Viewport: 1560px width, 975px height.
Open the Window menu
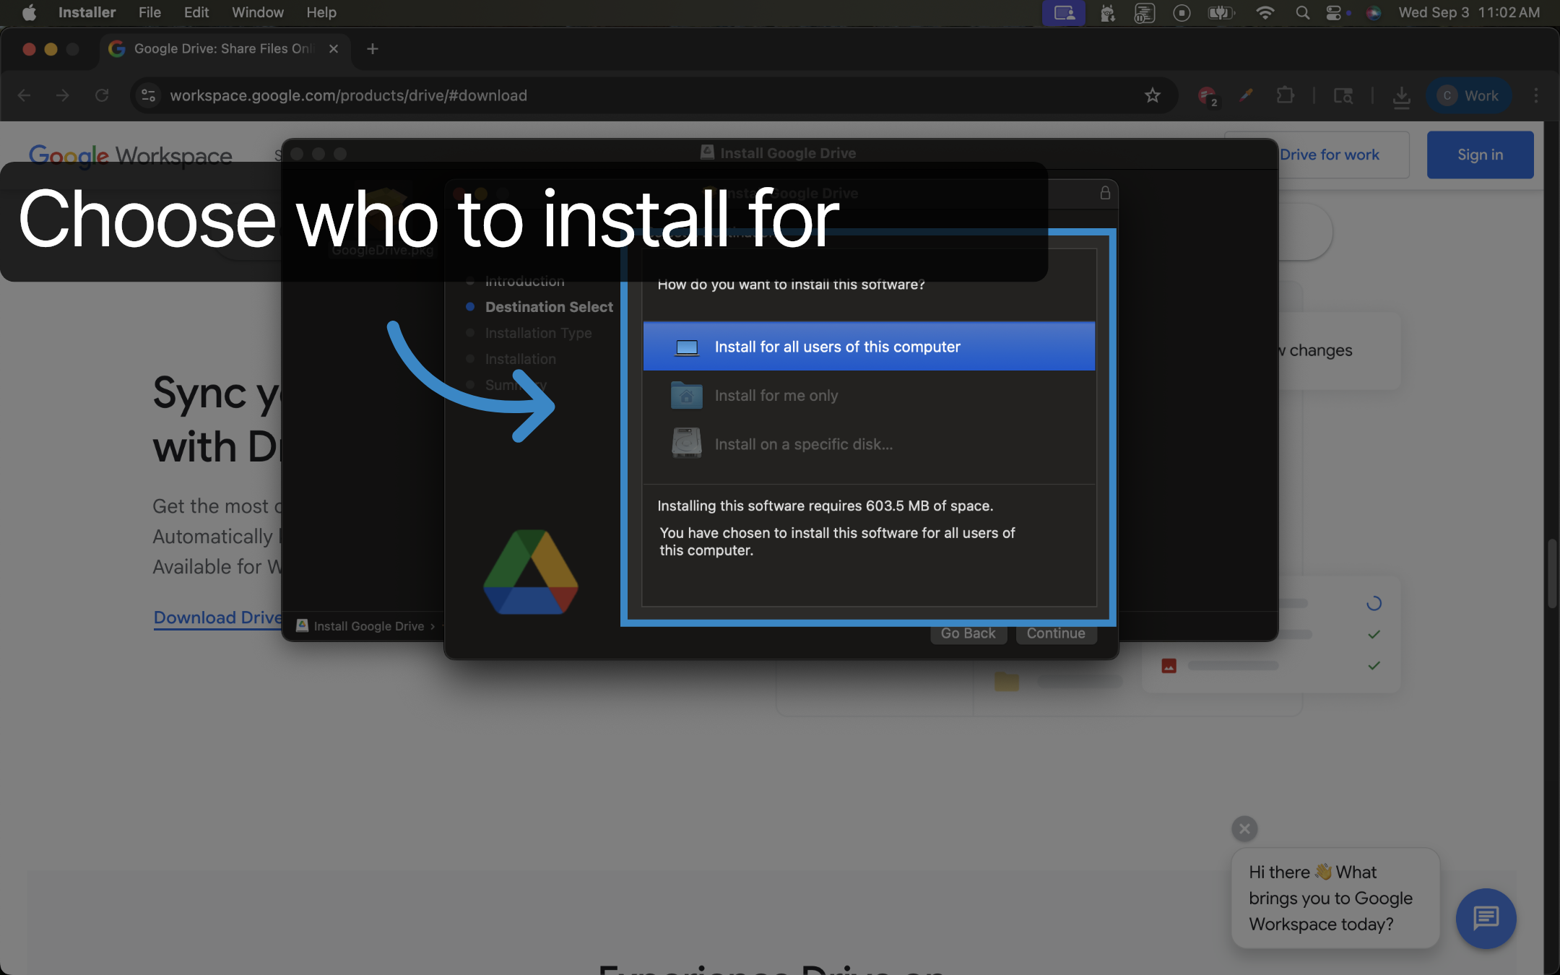tap(258, 12)
